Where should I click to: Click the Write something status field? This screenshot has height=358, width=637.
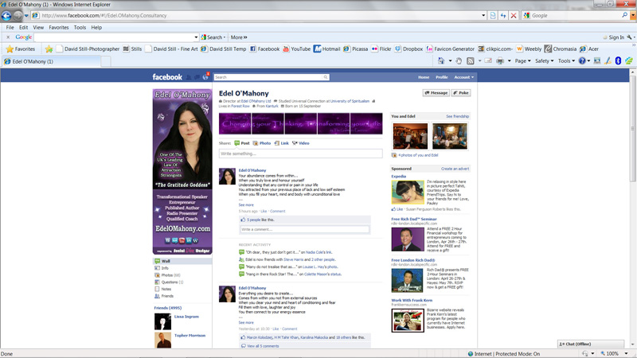[x=301, y=154]
